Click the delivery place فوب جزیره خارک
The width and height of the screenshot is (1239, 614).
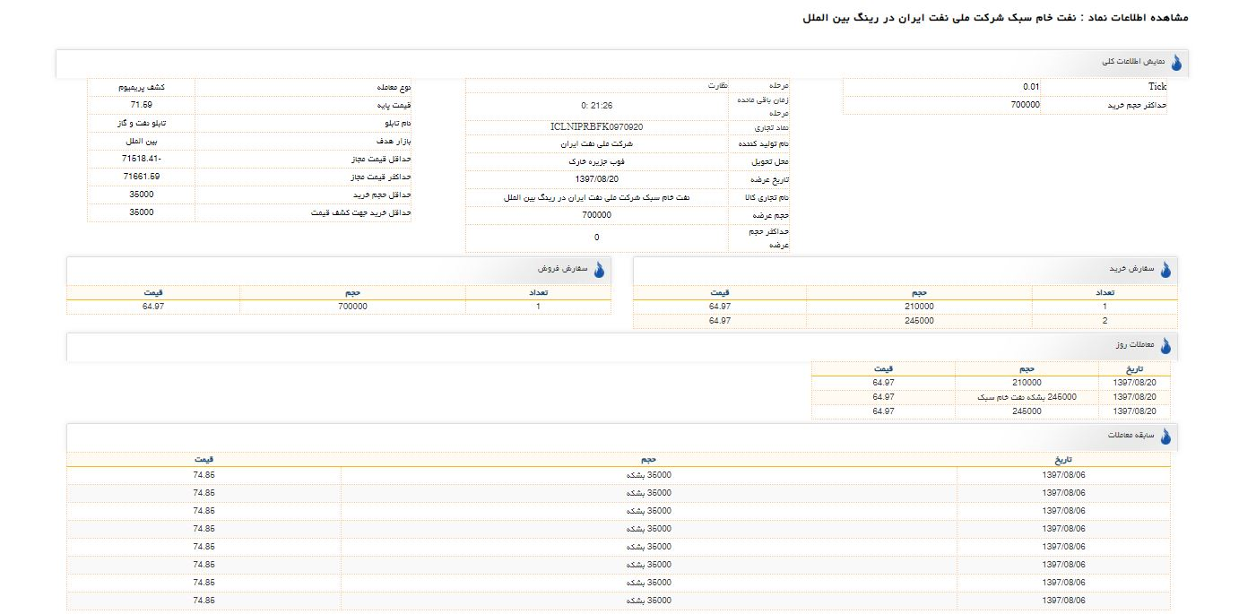click(x=597, y=162)
